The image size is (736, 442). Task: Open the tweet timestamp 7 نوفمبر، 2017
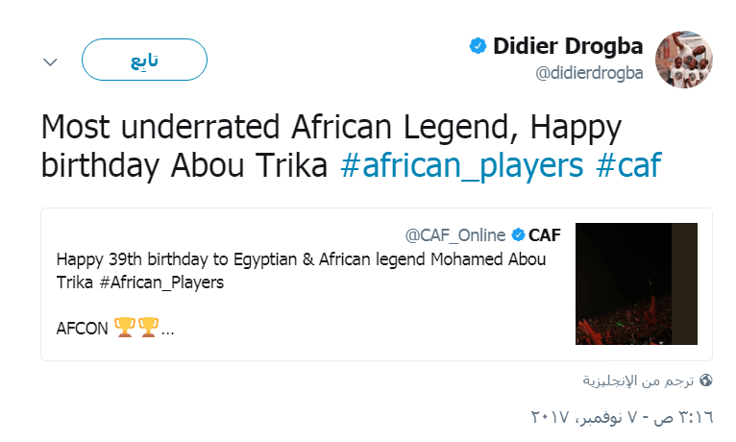[622, 416]
